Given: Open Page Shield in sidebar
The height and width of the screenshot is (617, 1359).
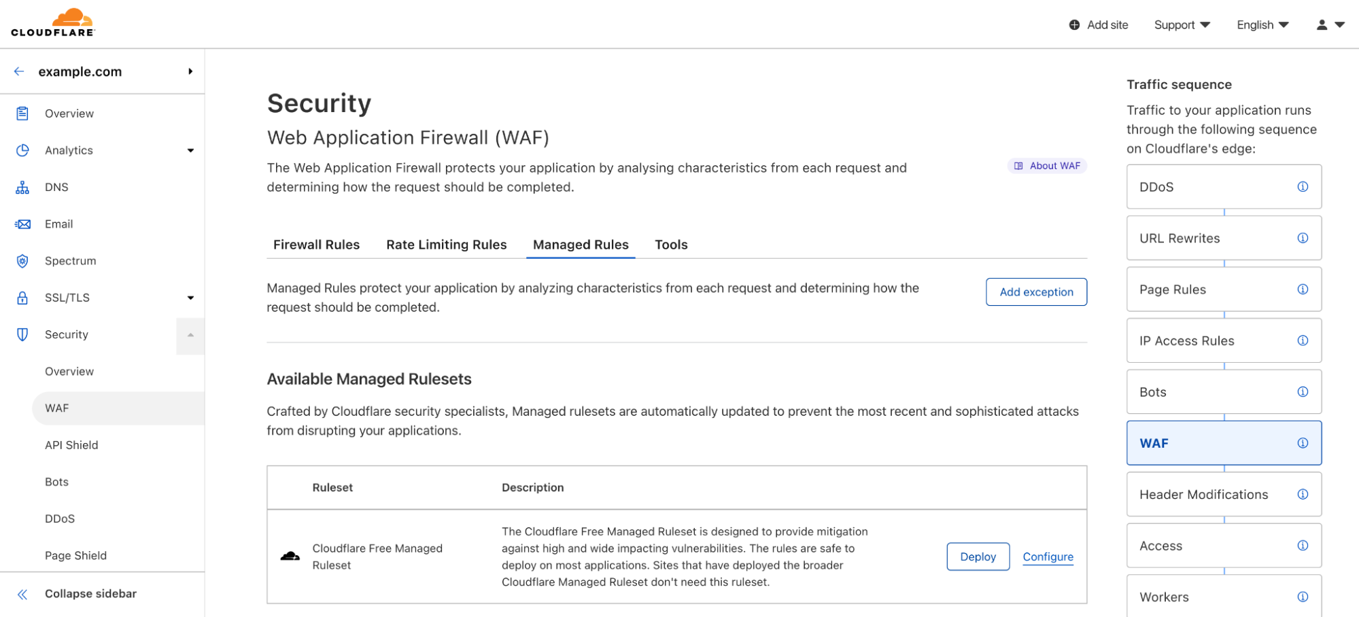Looking at the screenshot, I should coord(75,555).
